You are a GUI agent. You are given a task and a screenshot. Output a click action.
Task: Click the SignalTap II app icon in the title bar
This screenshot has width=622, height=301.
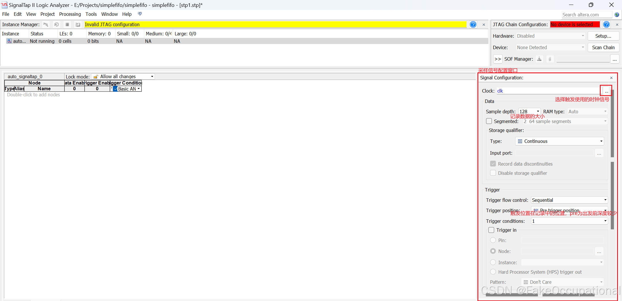[4, 5]
